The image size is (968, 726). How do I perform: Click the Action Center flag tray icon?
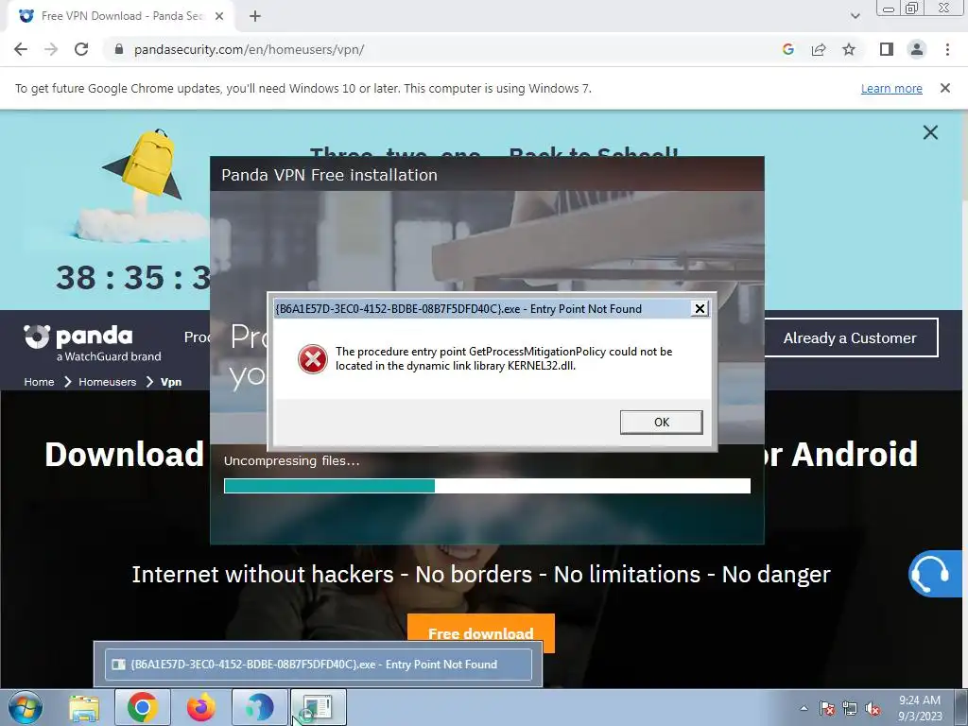click(826, 708)
